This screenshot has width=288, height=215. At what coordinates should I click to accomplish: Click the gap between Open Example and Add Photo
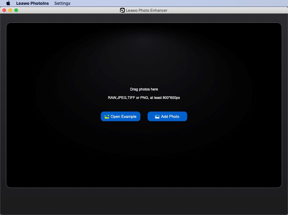tap(144, 116)
